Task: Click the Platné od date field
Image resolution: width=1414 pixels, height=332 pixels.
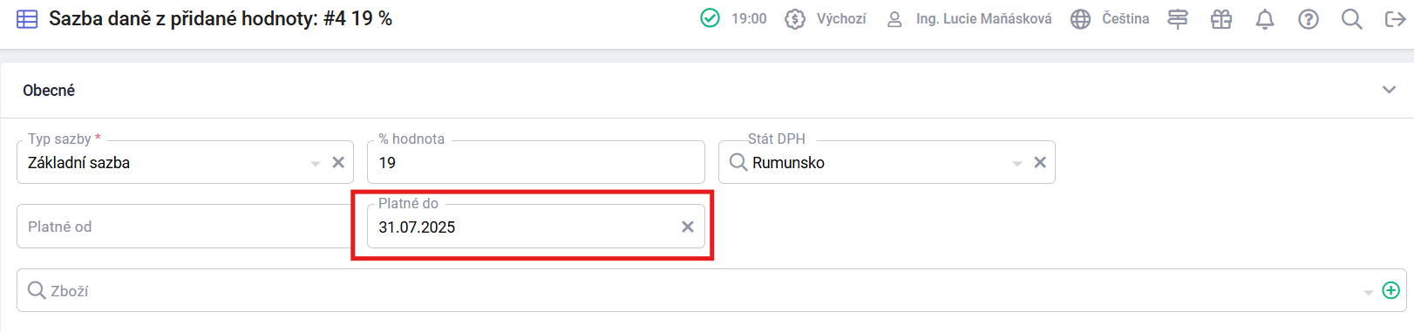Action: (184, 227)
